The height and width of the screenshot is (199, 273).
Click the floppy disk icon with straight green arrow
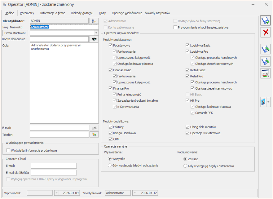tap(265, 61)
